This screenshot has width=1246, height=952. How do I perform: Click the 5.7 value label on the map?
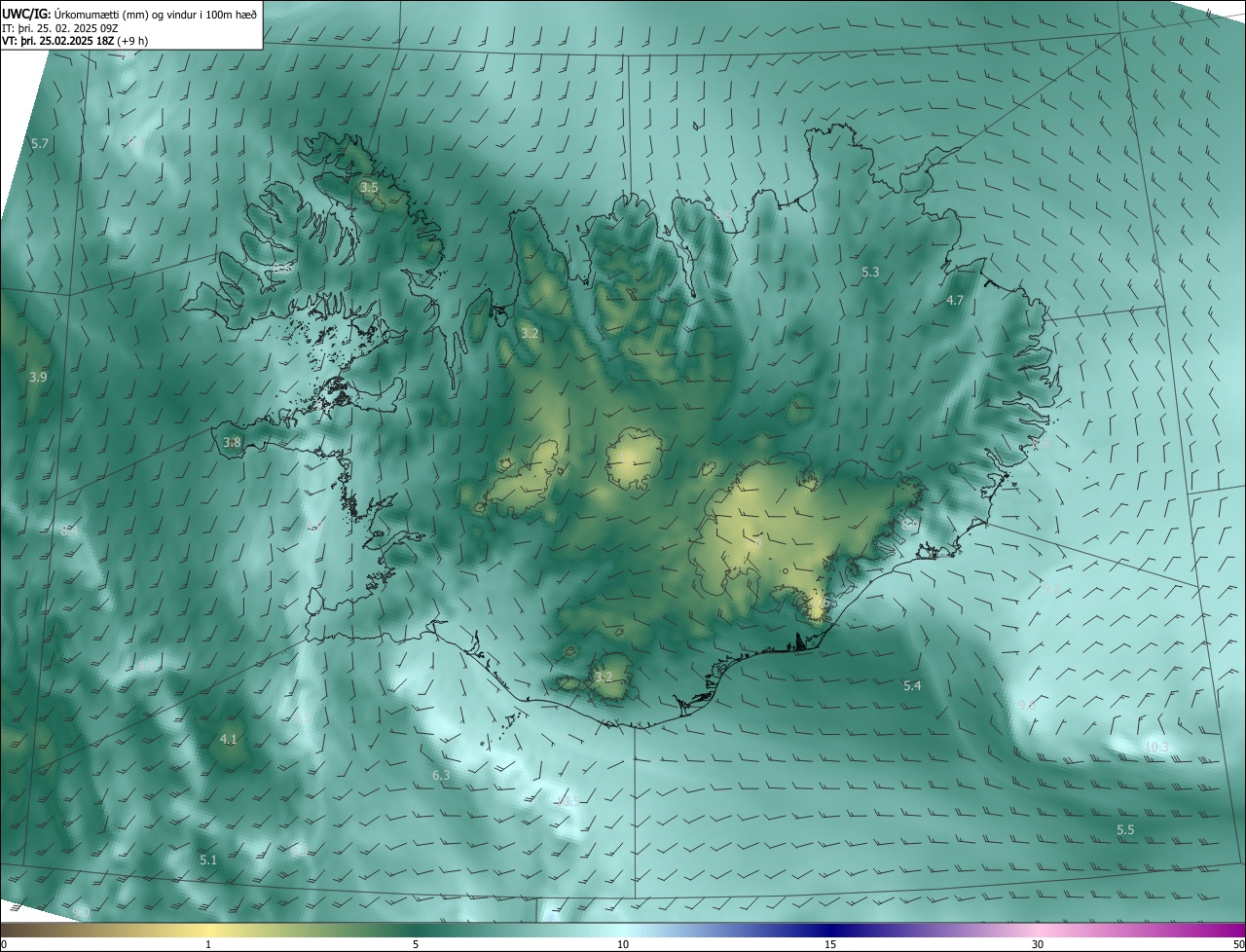click(40, 143)
